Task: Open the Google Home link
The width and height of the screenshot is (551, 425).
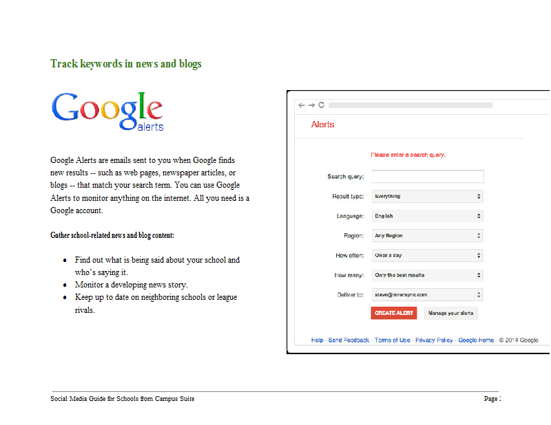Action: click(x=476, y=340)
